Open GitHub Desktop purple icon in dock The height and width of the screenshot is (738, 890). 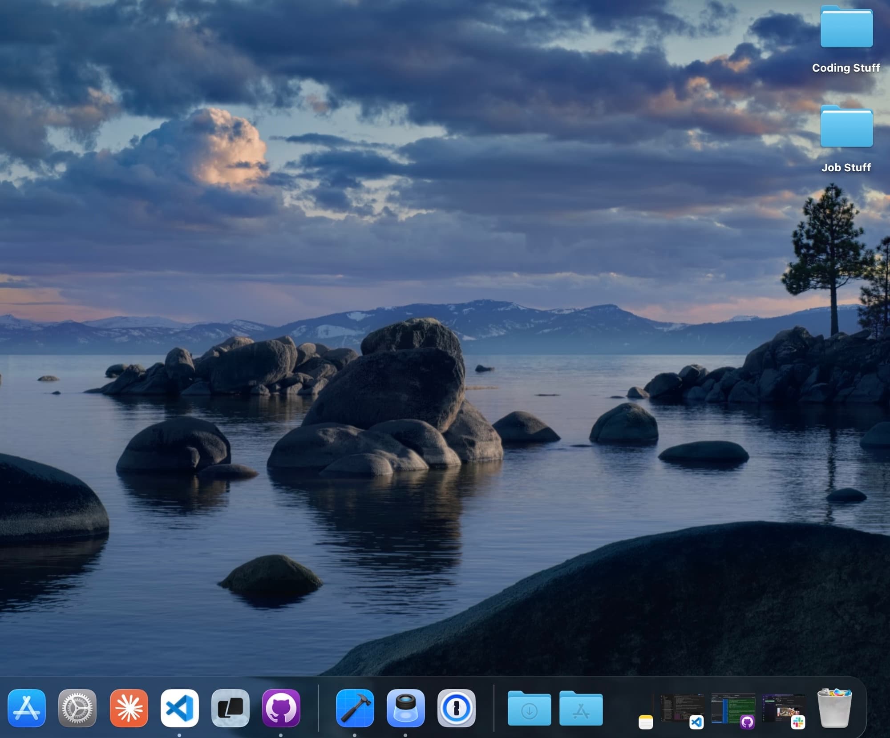[281, 708]
